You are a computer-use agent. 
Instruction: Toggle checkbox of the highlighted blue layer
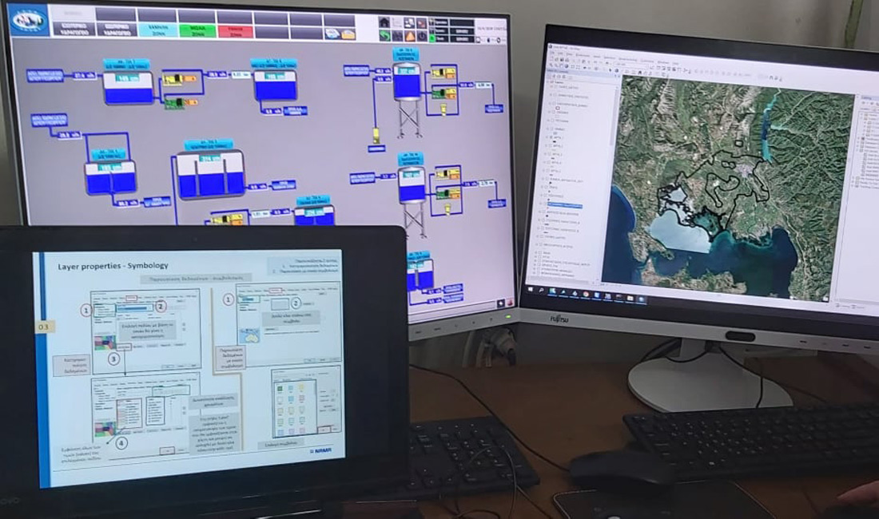point(544,204)
